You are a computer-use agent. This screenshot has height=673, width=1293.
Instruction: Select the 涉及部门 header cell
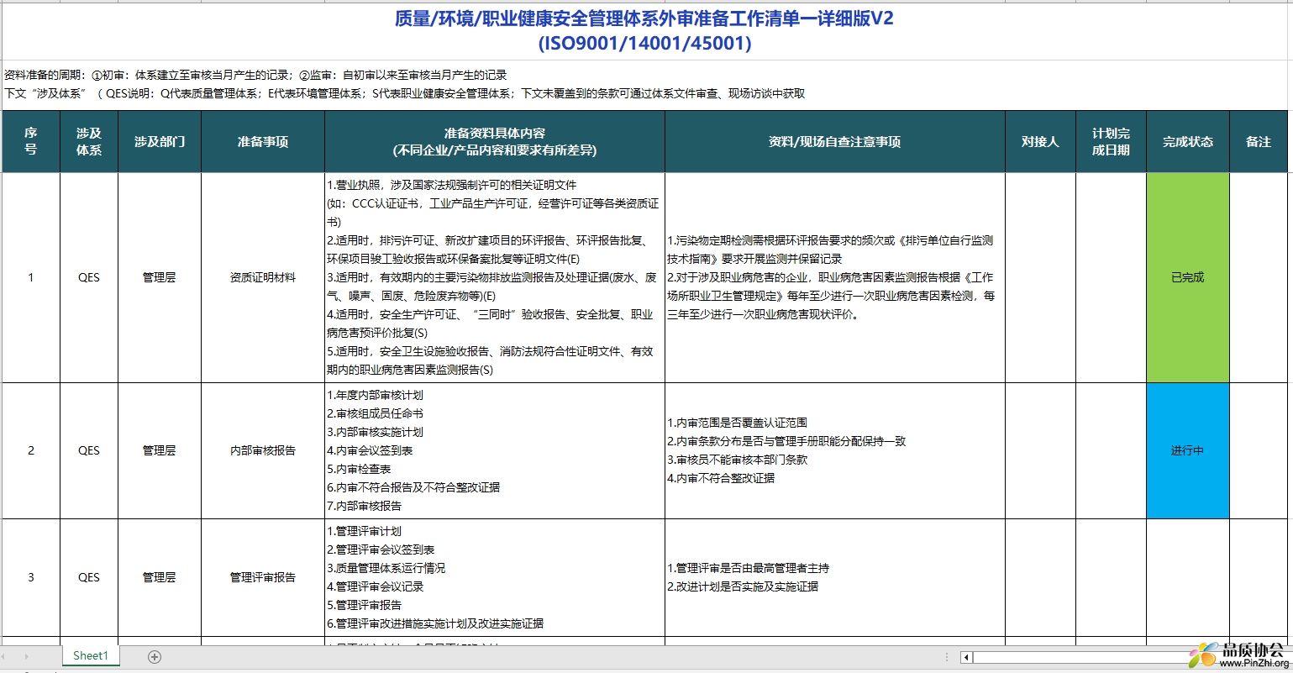[x=160, y=142]
